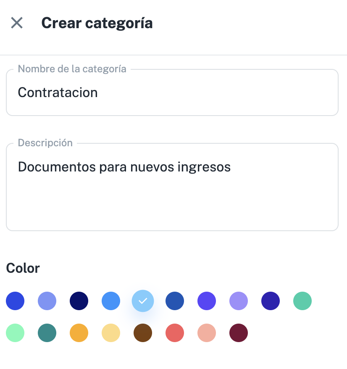The height and width of the screenshot is (369, 347).
Task: Click the Nombre de la categoría field
Action: pos(172,93)
